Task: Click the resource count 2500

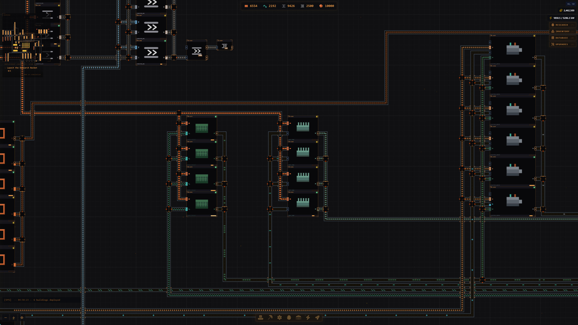Action: 310,6
